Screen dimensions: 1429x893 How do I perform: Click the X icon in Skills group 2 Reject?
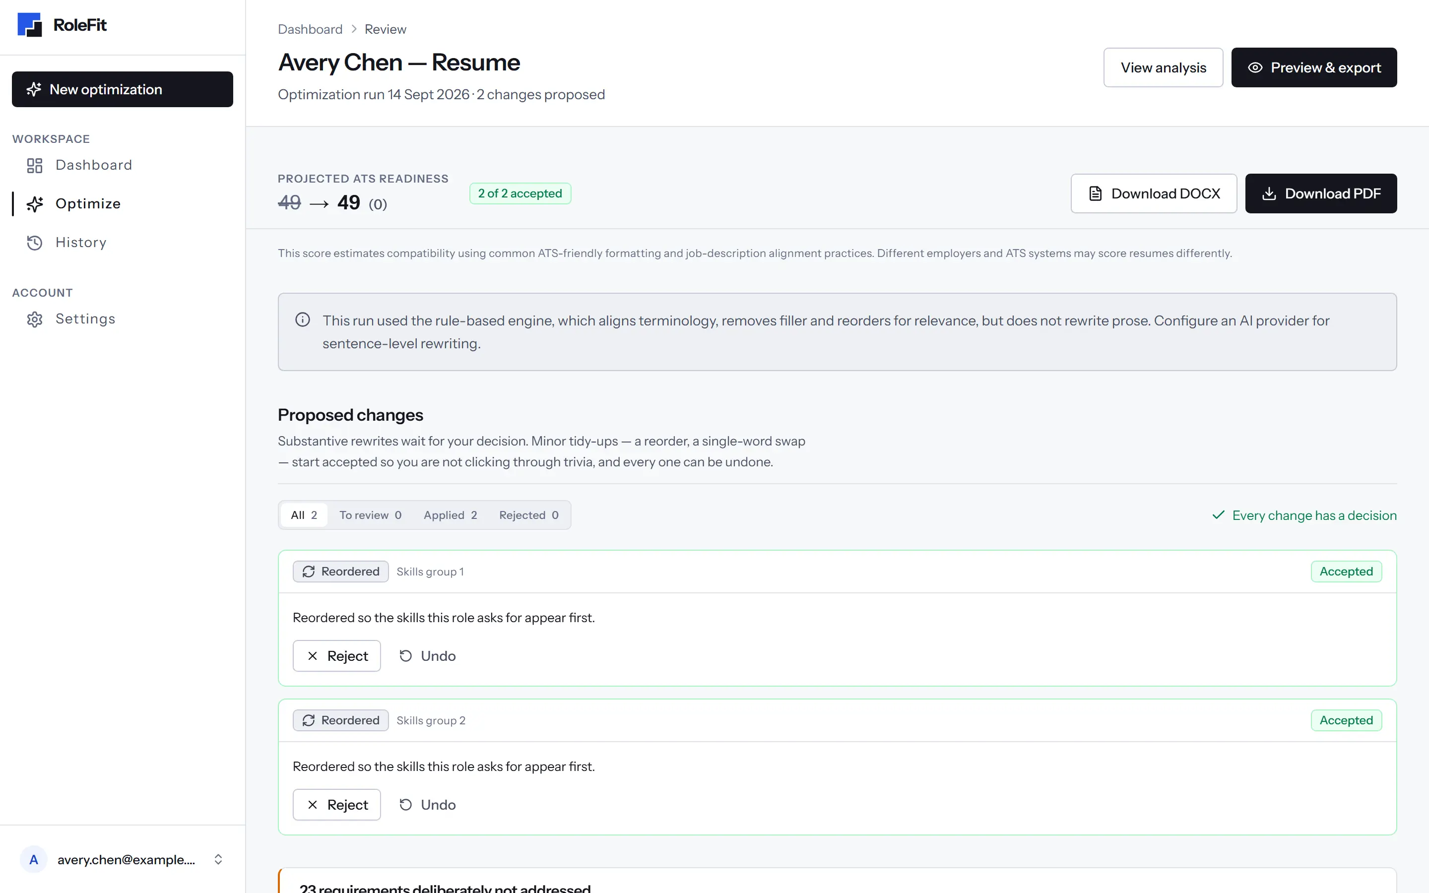313,805
